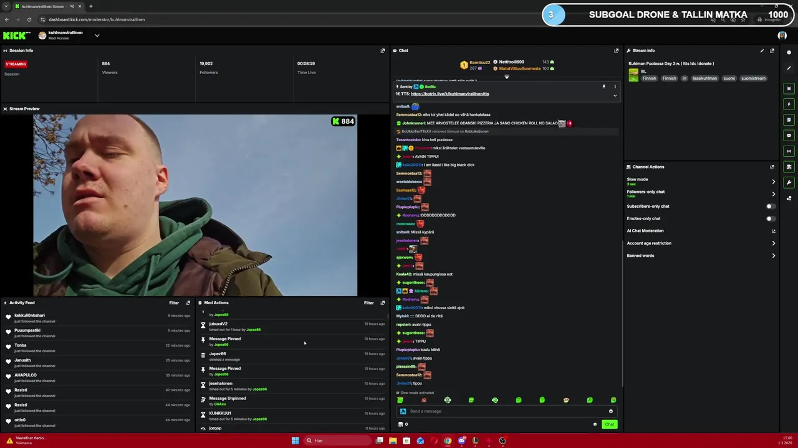Open Chrome from the taskbar
The image size is (798, 448).
click(448, 441)
